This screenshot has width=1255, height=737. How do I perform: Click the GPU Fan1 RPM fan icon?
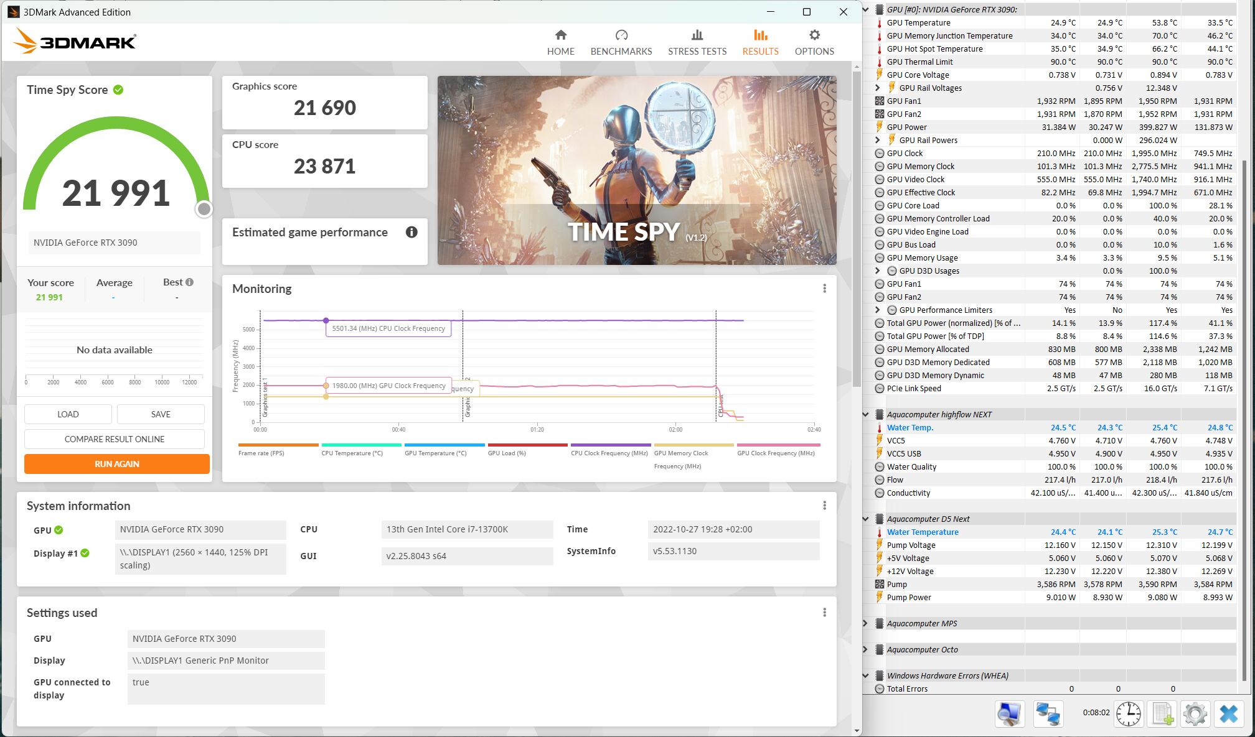tap(879, 101)
